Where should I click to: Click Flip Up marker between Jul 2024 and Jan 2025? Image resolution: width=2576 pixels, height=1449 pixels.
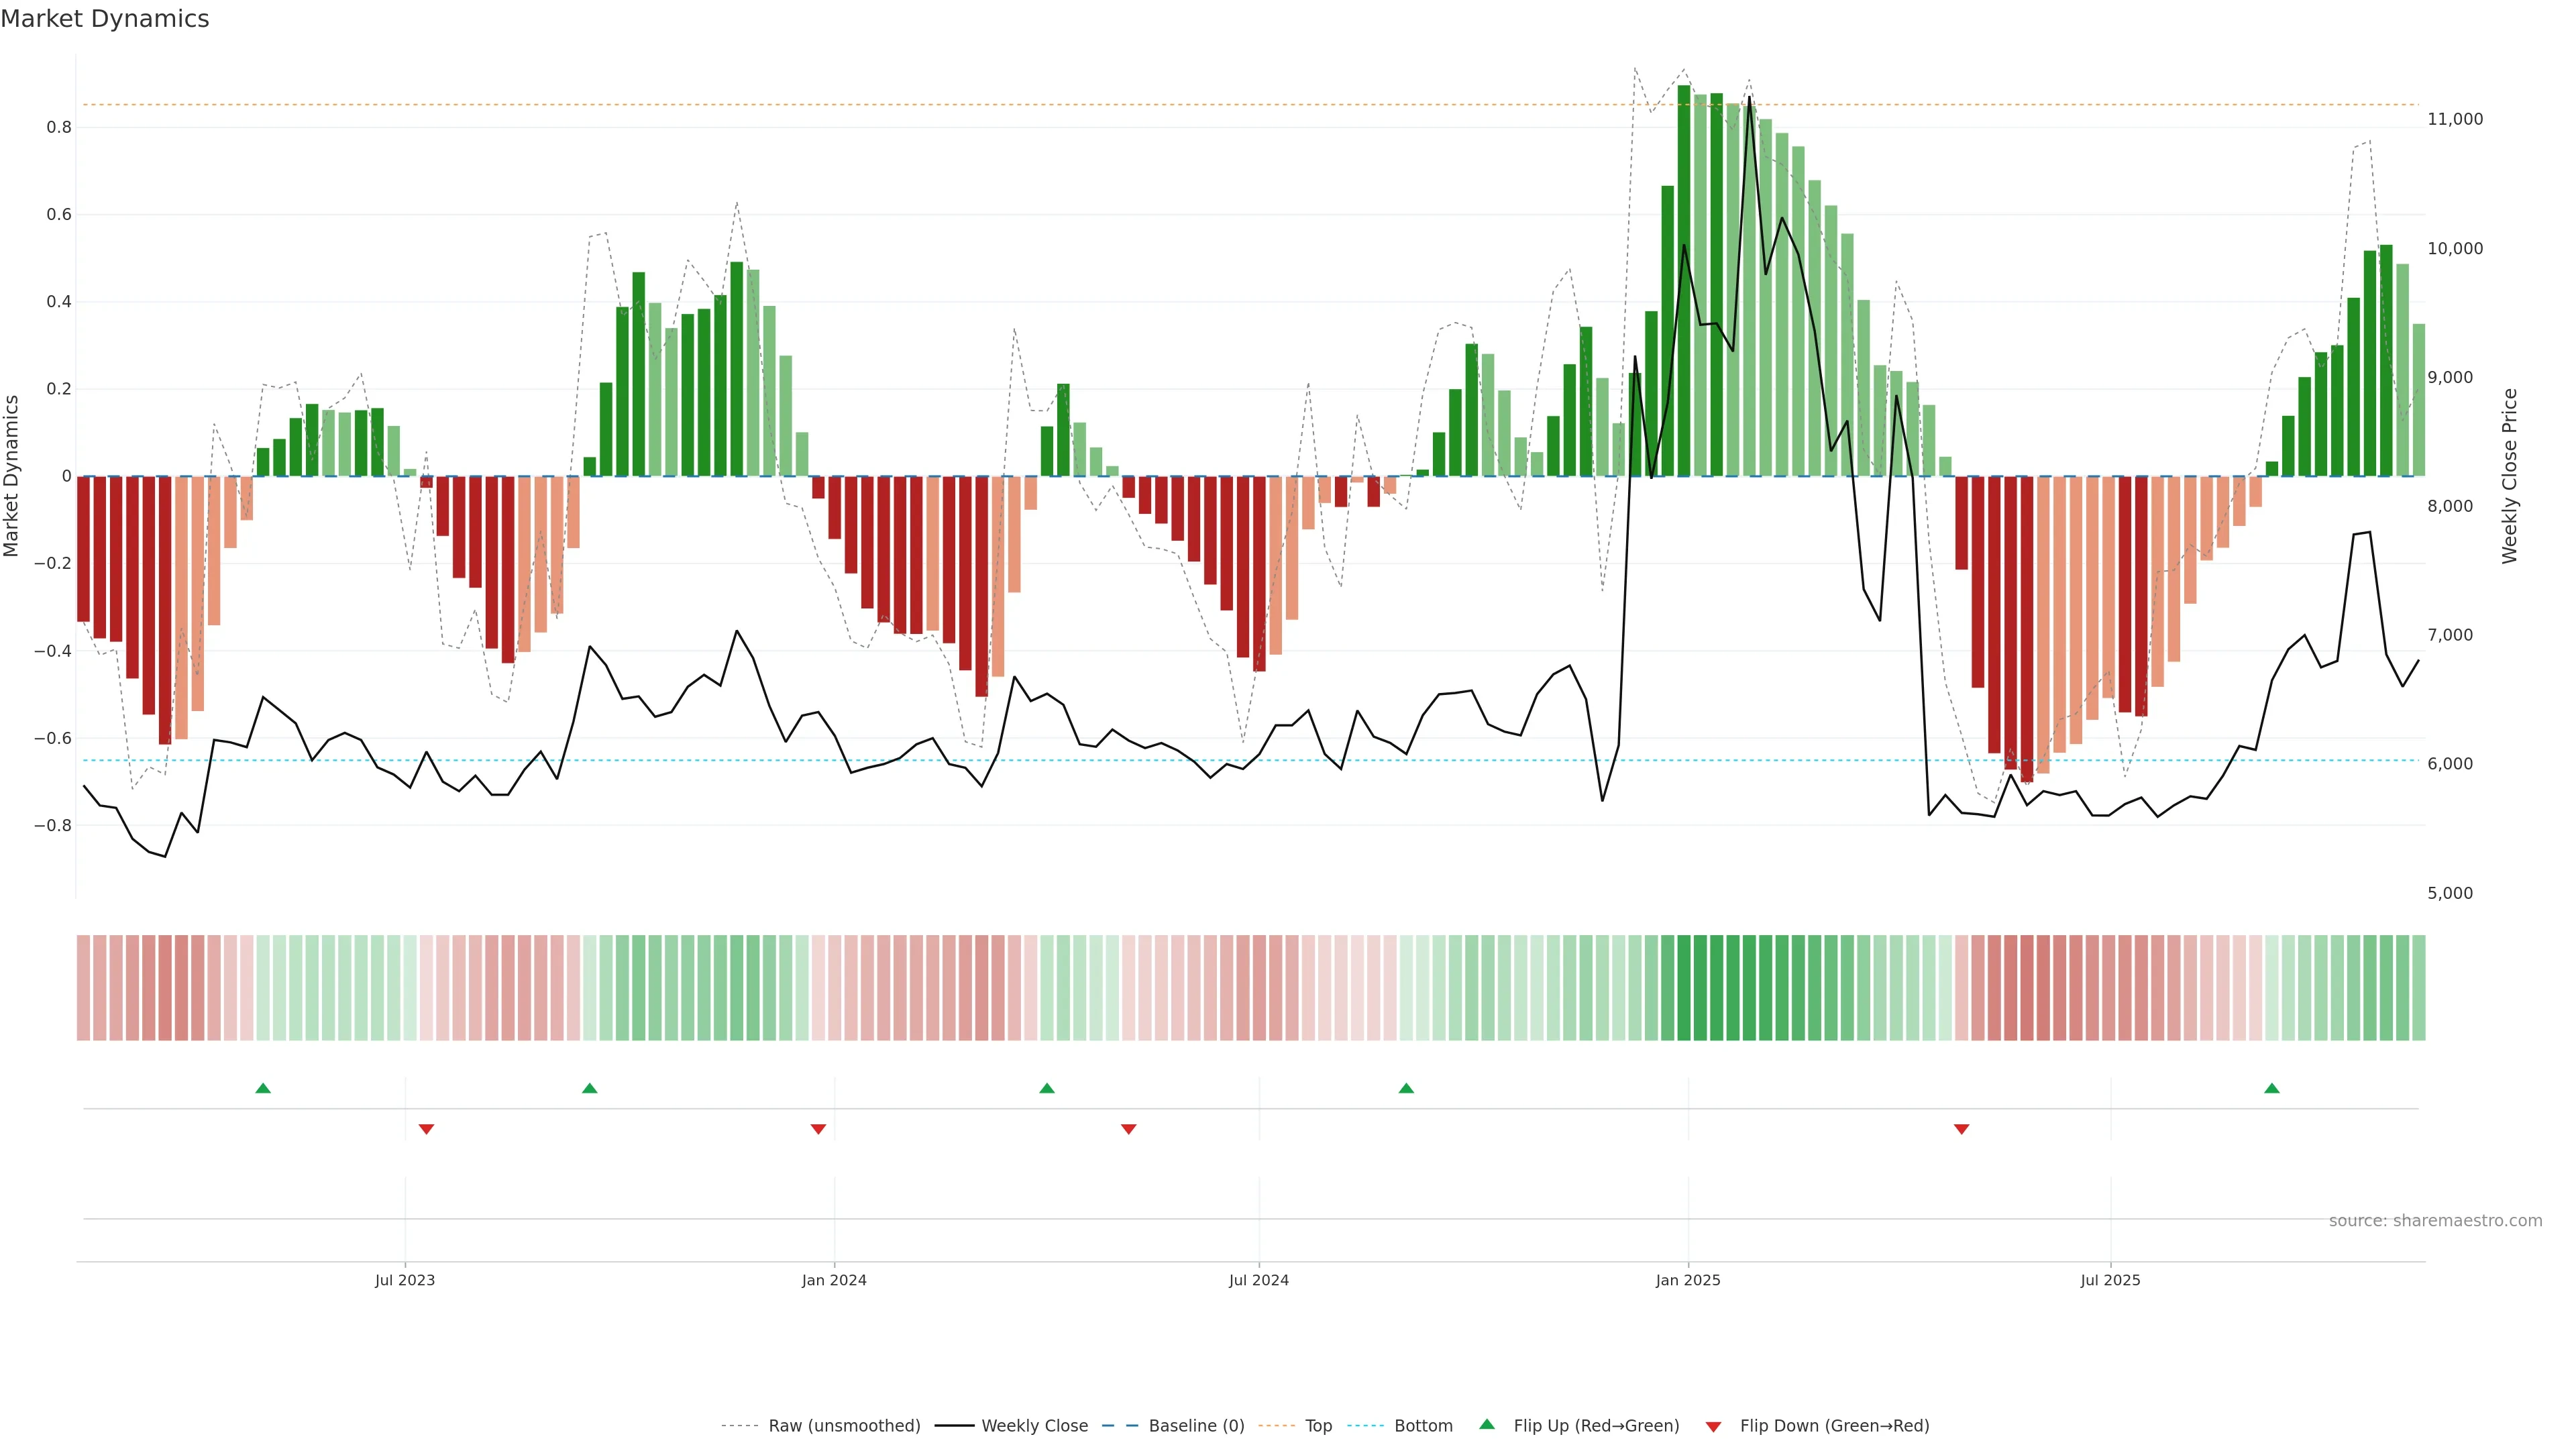point(1406,1088)
